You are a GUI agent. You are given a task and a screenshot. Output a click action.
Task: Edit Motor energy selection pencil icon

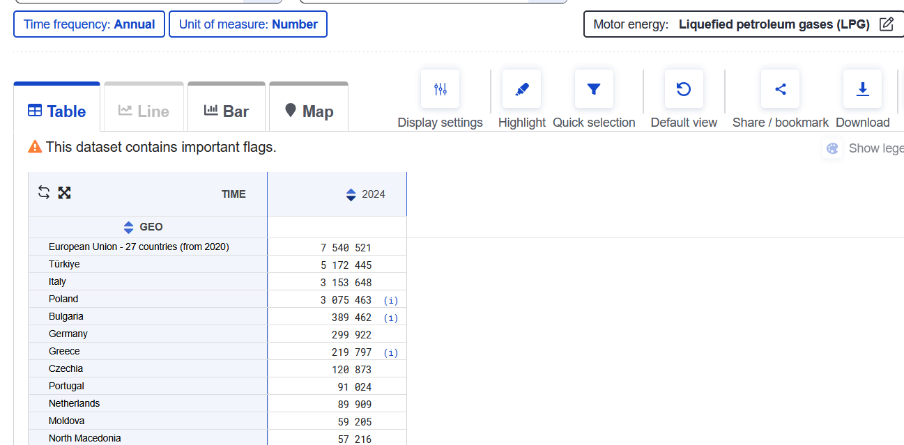pos(887,24)
